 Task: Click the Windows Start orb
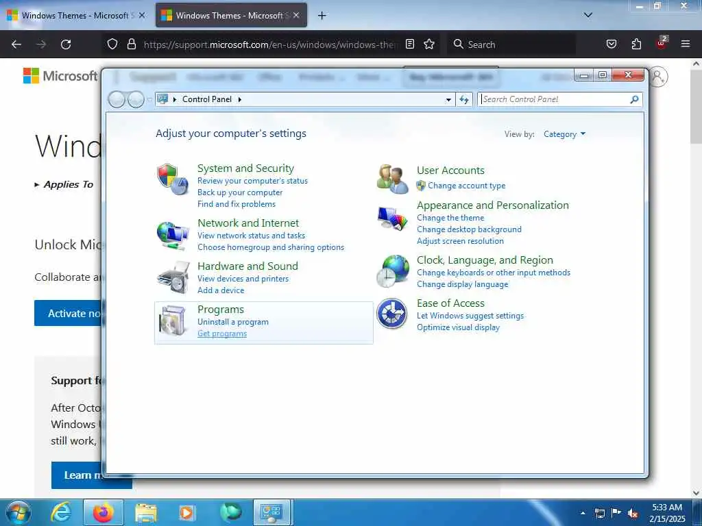coord(19,512)
